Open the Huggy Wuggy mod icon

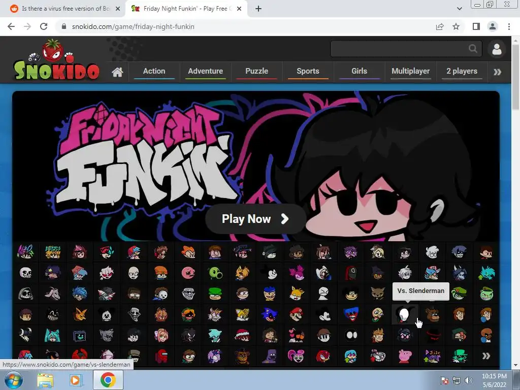[350, 314]
